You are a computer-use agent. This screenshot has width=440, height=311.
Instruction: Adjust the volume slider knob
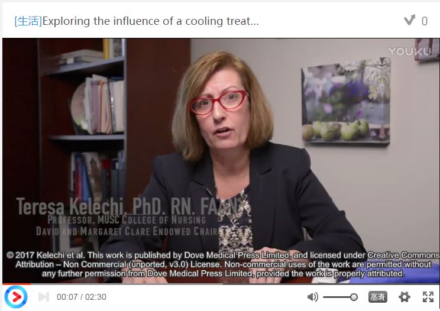click(354, 297)
